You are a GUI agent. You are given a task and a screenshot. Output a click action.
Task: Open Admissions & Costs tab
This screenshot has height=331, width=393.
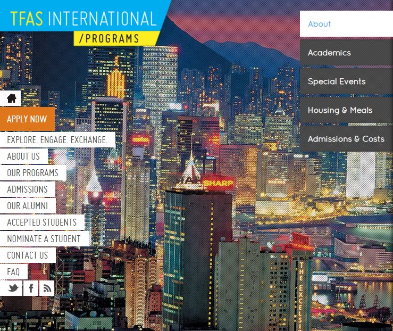[346, 139]
